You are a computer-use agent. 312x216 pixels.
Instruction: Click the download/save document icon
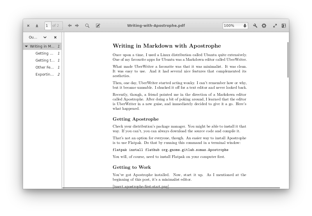click(x=37, y=26)
